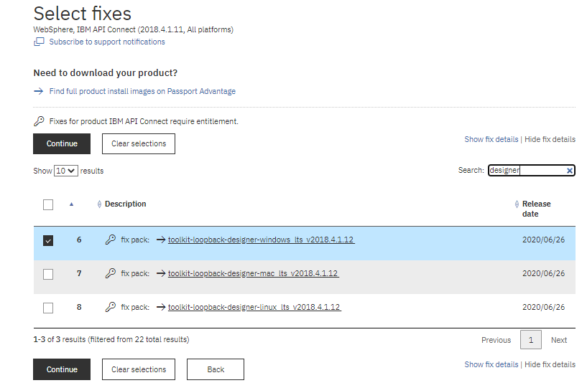Click top Show fix details link

(491, 139)
